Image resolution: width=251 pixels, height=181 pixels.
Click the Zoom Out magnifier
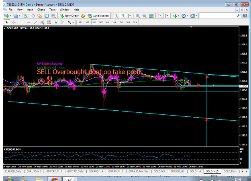tap(145, 16)
